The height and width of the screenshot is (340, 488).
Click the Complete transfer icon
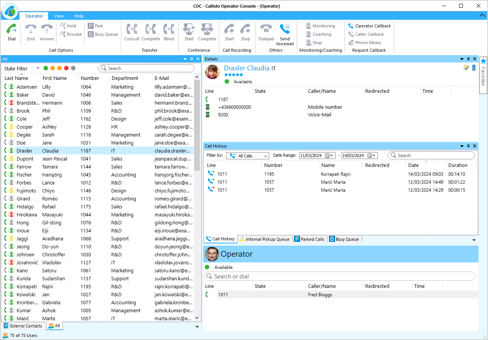pyautogui.click(x=151, y=29)
